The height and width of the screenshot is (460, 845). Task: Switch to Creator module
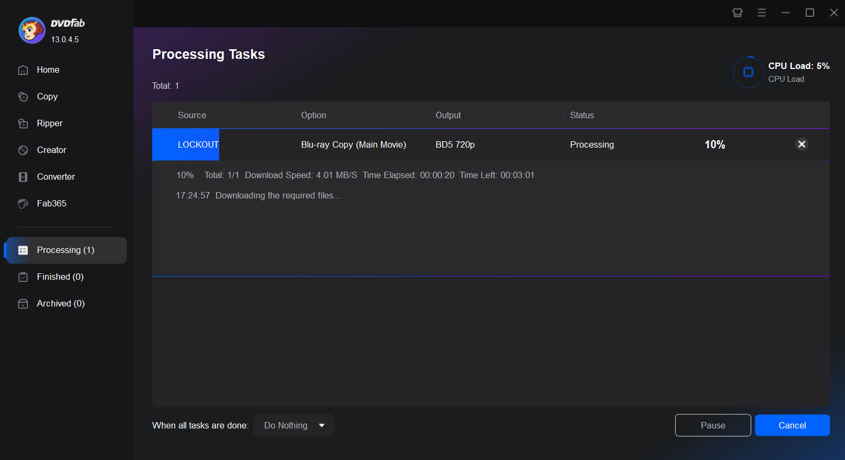[x=51, y=150]
